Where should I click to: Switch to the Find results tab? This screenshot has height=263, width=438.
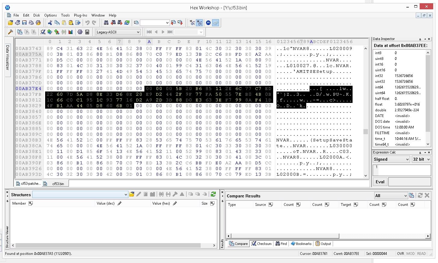[x=281, y=244]
